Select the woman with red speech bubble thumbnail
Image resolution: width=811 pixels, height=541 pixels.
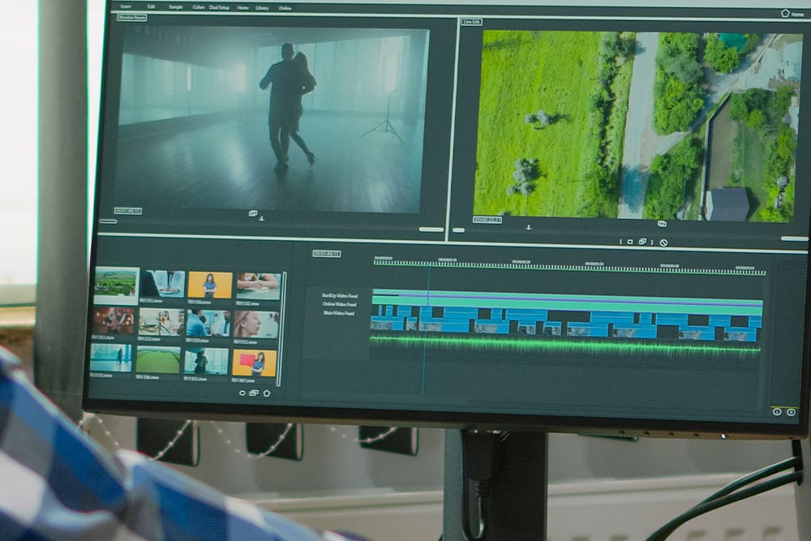click(x=255, y=363)
